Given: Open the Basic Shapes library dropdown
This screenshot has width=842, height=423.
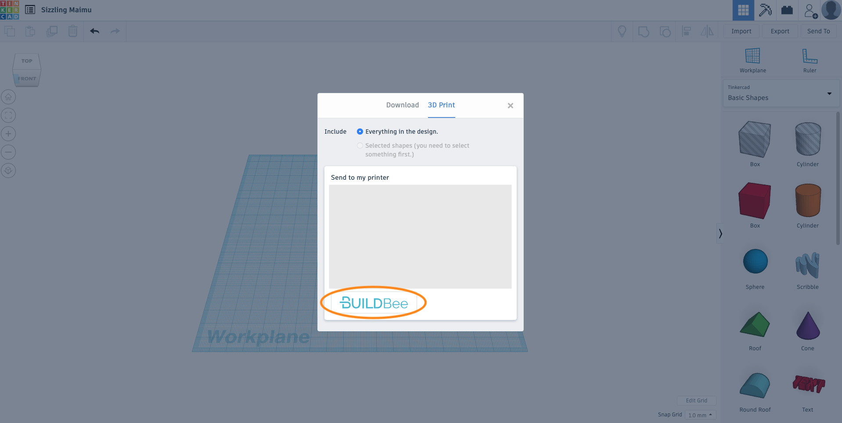Looking at the screenshot, I should [781, 93].
